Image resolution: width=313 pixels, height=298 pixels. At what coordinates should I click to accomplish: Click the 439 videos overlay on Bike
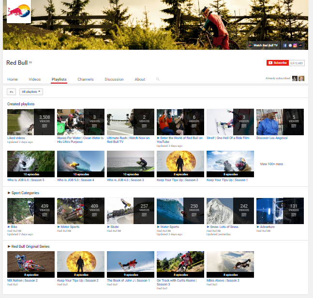tap(45, 211)
